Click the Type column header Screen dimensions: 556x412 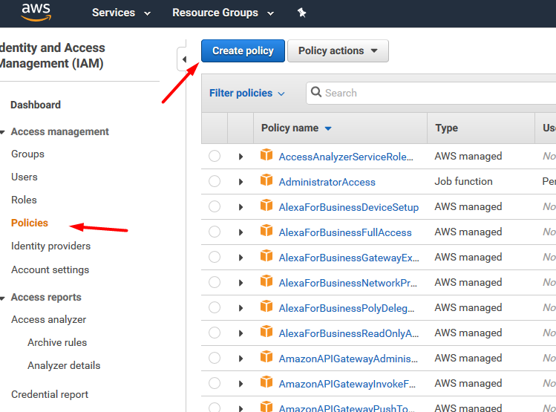tap(446, 128)
